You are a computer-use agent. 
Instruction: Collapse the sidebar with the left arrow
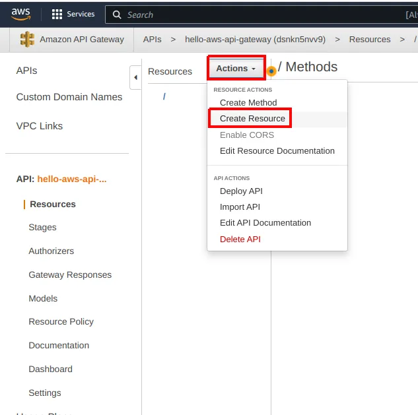pos(135,77)
